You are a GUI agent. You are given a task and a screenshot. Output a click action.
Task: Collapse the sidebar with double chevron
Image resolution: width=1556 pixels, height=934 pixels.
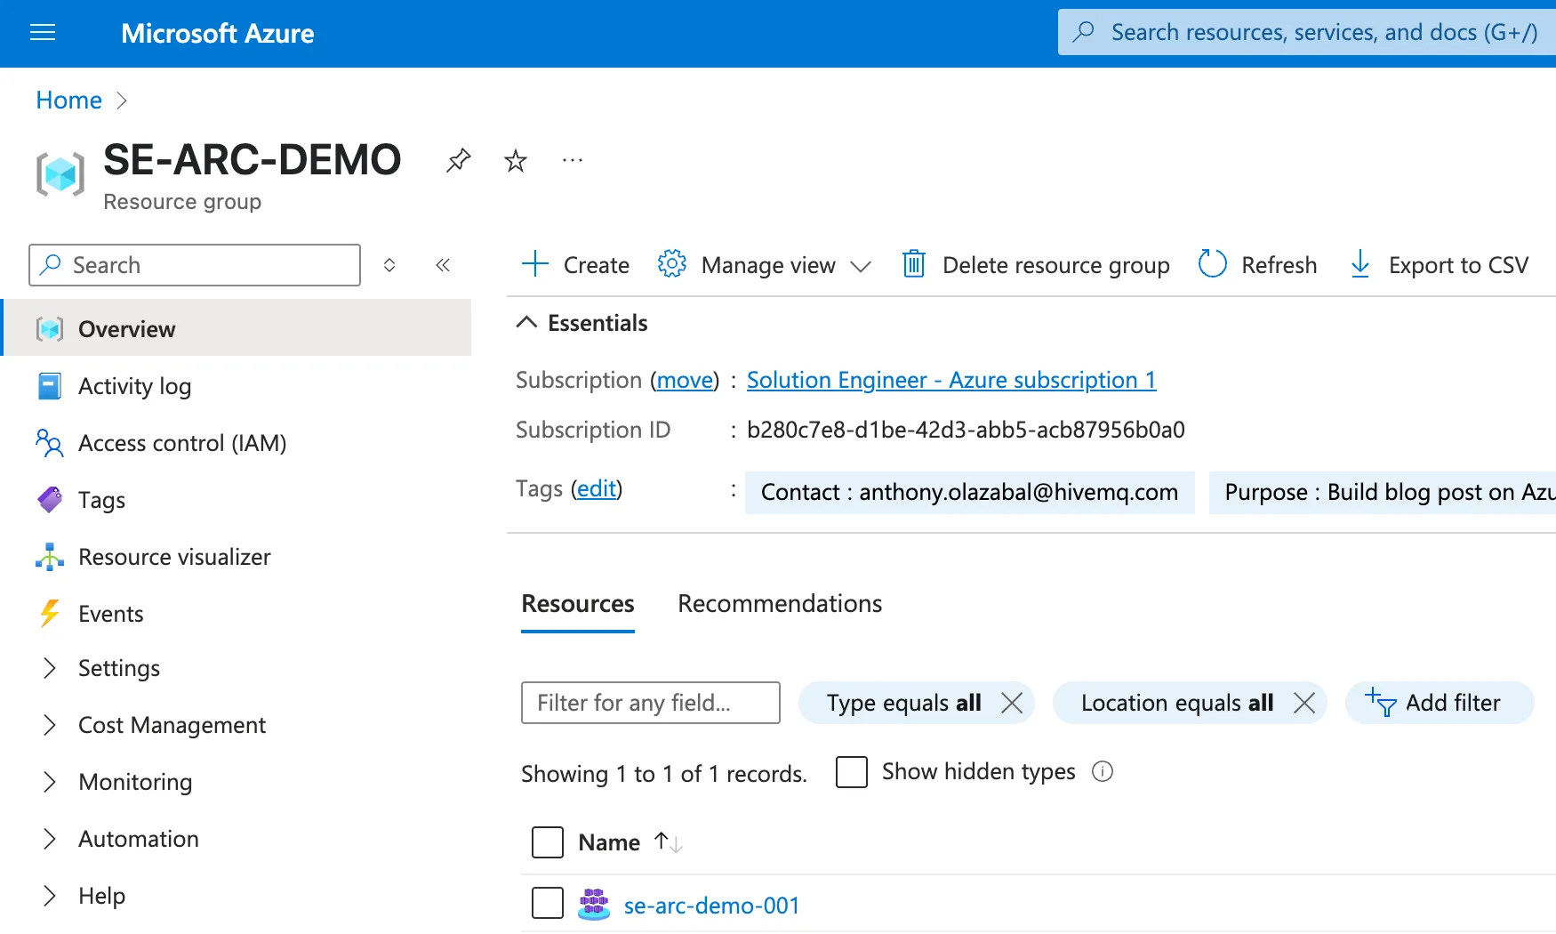pyautogui.click(x=443, y=265)
